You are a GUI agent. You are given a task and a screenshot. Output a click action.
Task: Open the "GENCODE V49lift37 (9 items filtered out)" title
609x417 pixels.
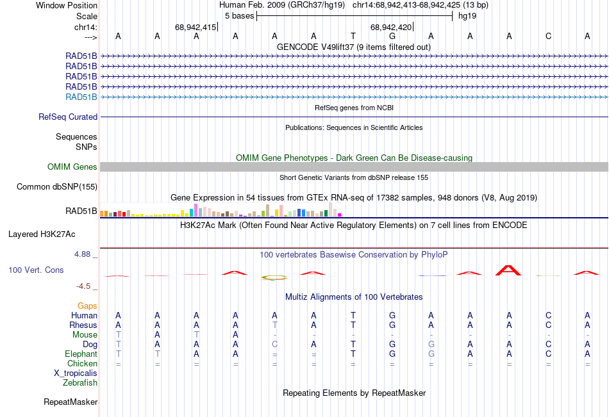[354, 47]
